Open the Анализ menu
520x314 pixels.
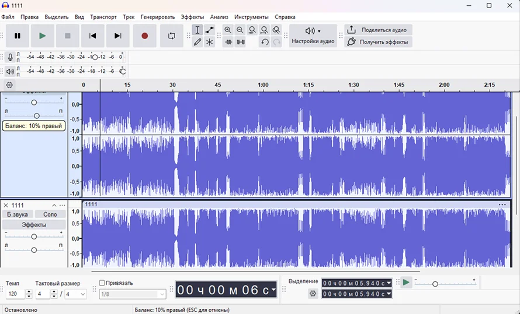(x=219, y=17)
